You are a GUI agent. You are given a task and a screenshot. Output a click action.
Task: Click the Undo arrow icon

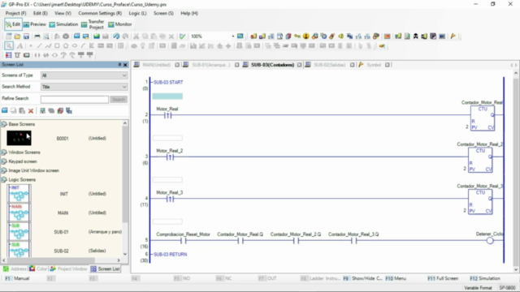click(116, 36)
